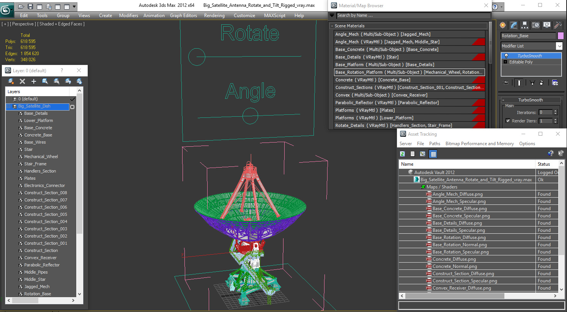Open Perspective viewport label menu
567x312 pixels.
click(23, 24)
